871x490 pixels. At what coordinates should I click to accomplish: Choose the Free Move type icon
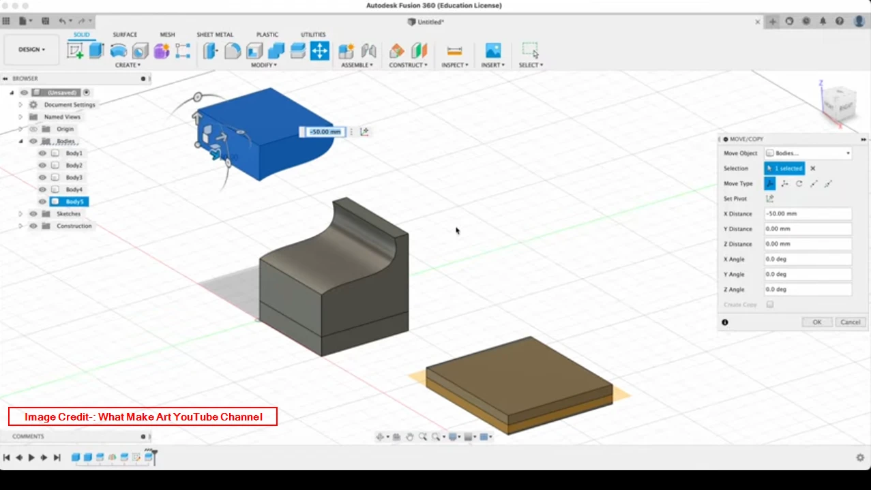[x=769, y=183]
